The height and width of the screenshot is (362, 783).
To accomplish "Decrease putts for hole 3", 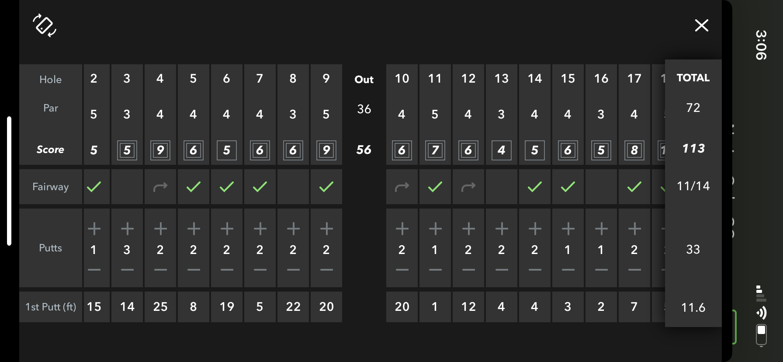I will [x=127, y=270].
